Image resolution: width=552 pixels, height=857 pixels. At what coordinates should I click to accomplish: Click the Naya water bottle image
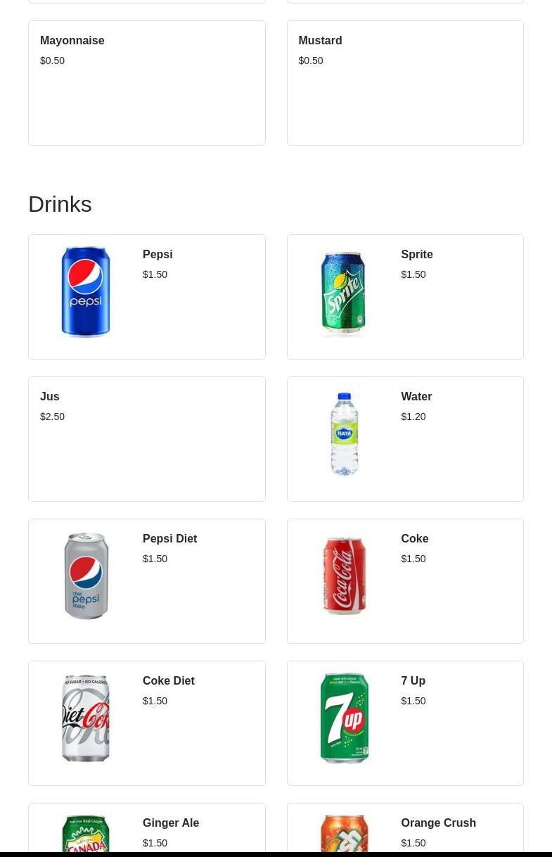coord(344,434)
